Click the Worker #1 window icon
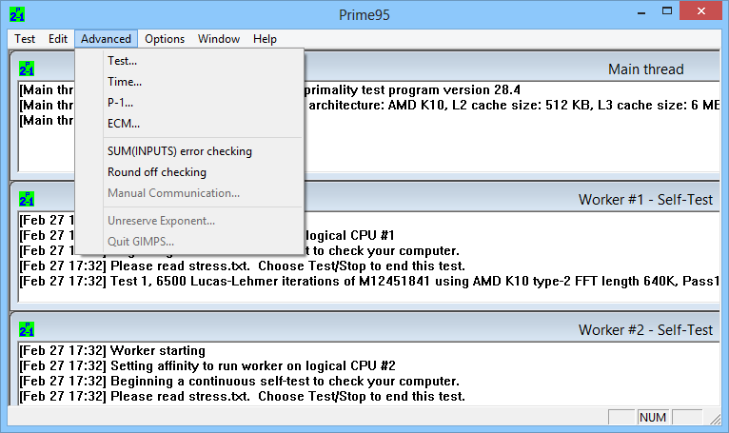Screen dimensions: 729x433 [27, 199]
